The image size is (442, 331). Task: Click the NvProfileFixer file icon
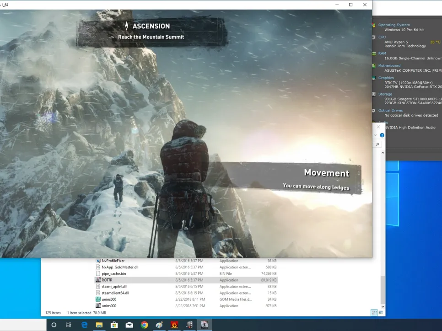click(98, 261)
